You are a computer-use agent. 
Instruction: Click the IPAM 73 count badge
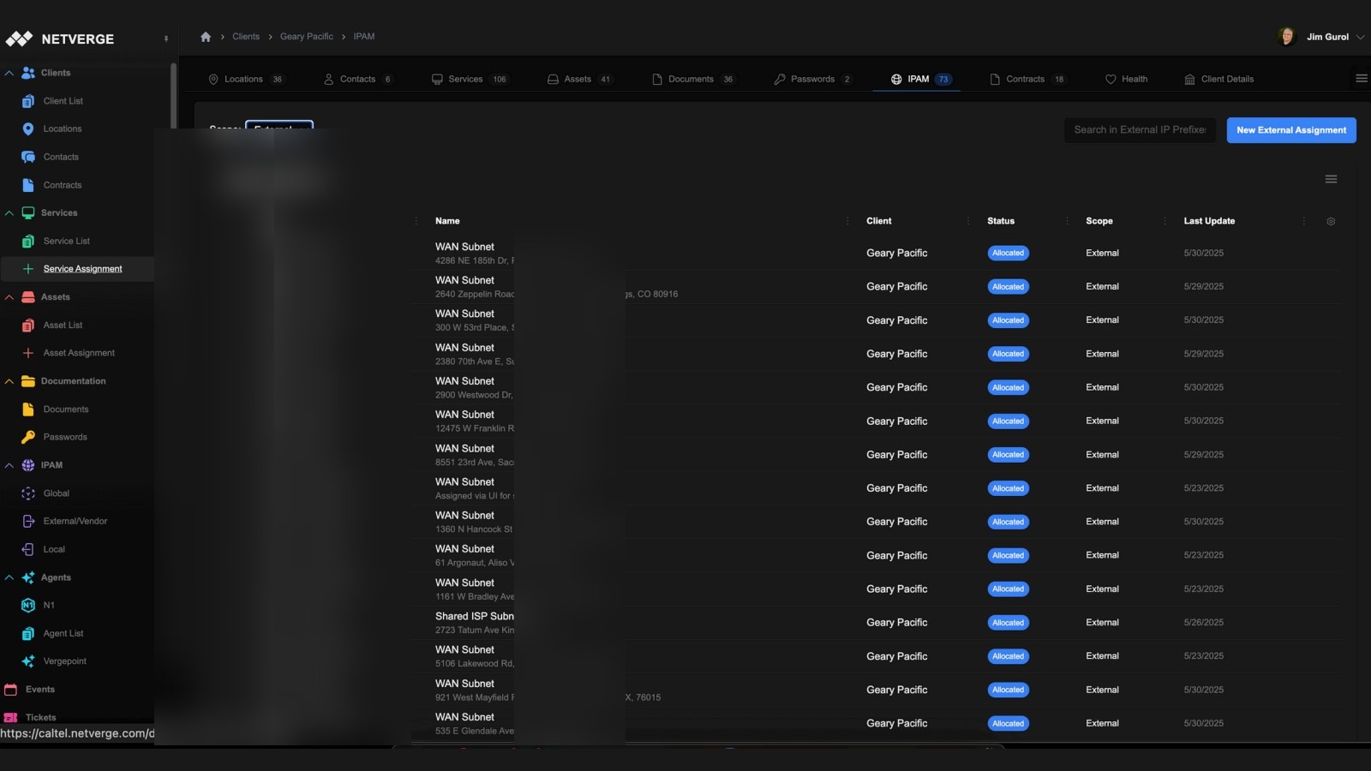(943, 79)
